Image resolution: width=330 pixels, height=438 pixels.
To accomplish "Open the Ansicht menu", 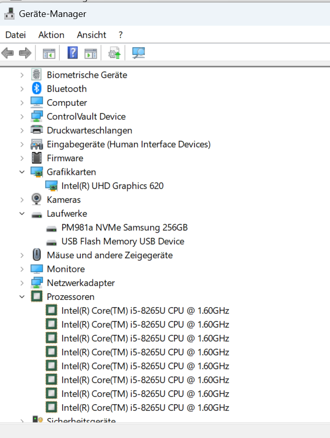I will (91, 35).
